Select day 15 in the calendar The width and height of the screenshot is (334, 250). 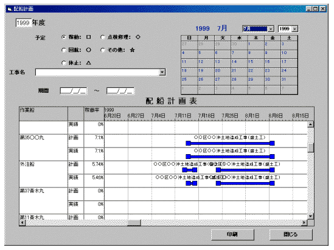(x=256, y=63)
